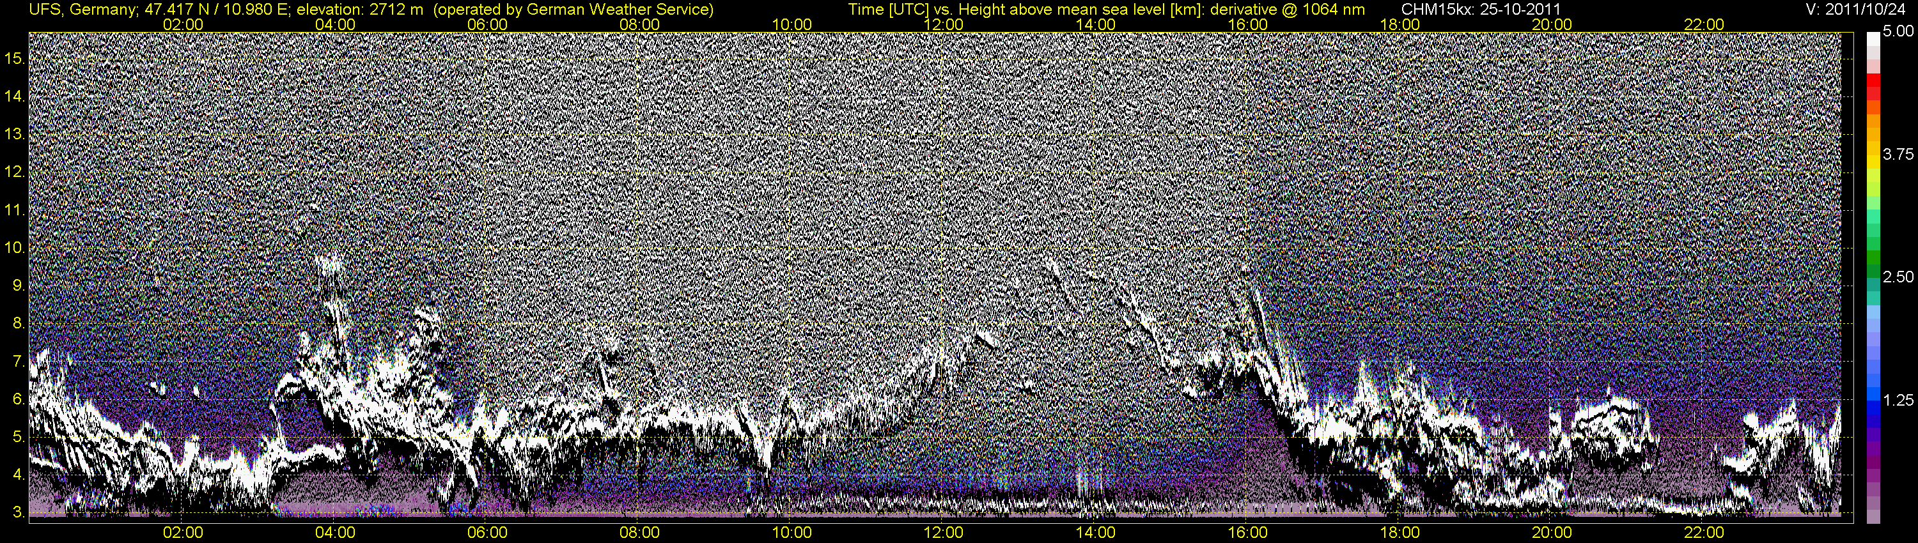Click the '16:00' label on the lower time axis
This screenshot has height=543, width=1918.
point(1248,533)
